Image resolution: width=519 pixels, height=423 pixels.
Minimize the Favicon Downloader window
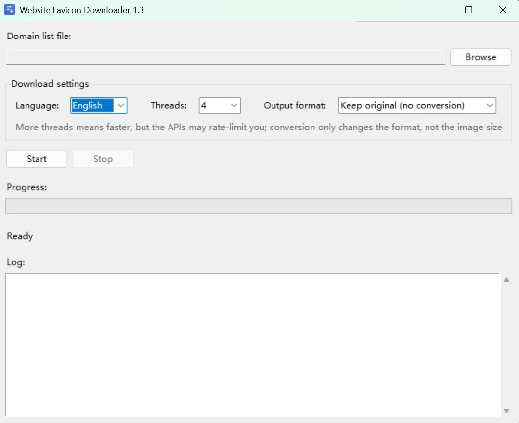(436, 10)
